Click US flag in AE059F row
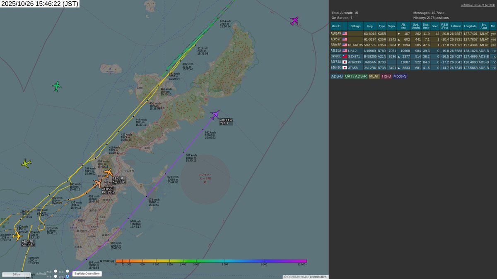Image resolution: width=497 pixels, height=279 pixels. [x=345, y=39]
